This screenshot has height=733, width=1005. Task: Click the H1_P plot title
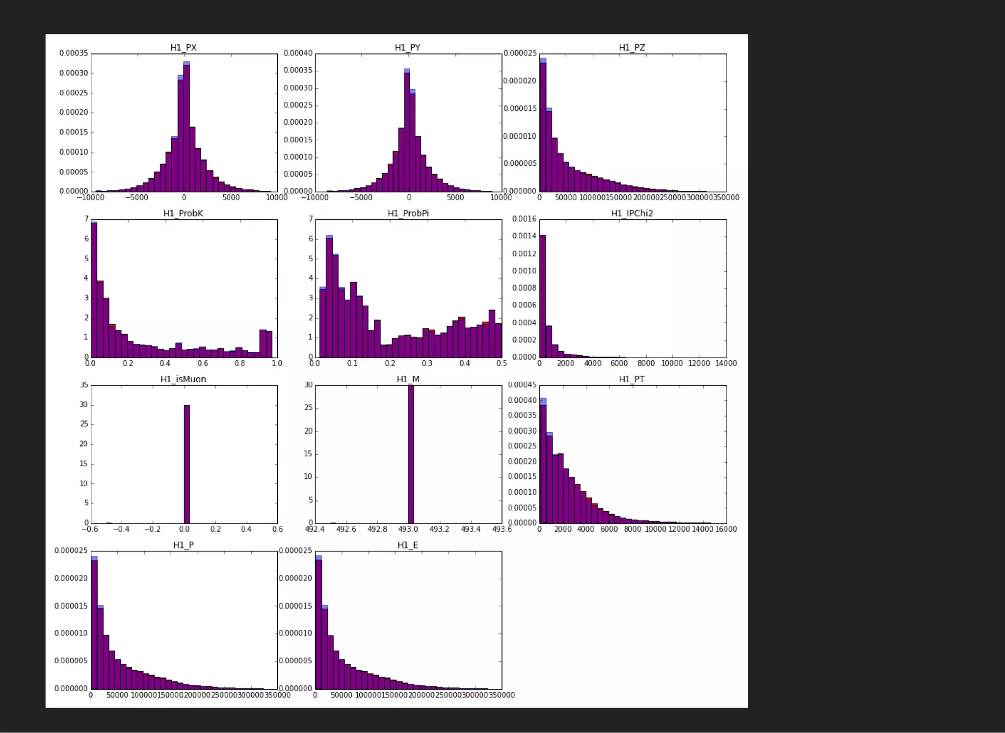pos(184,545)
